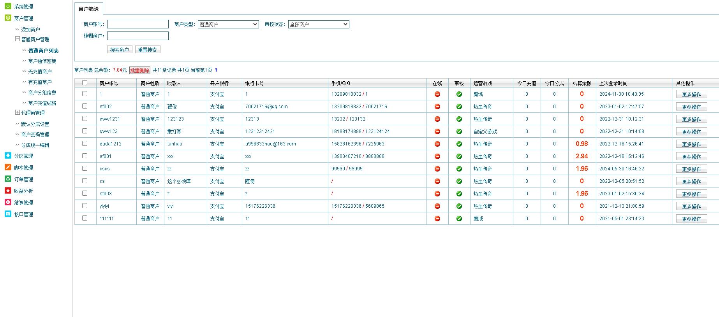Check the box for merchant qww1231

pos(85,118)
